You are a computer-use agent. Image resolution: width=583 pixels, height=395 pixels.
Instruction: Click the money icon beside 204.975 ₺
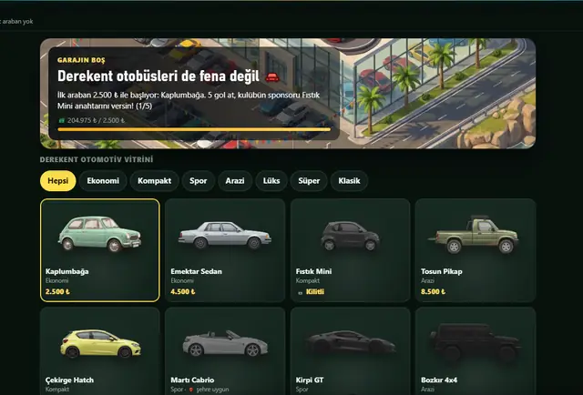[x=61, y=120]
